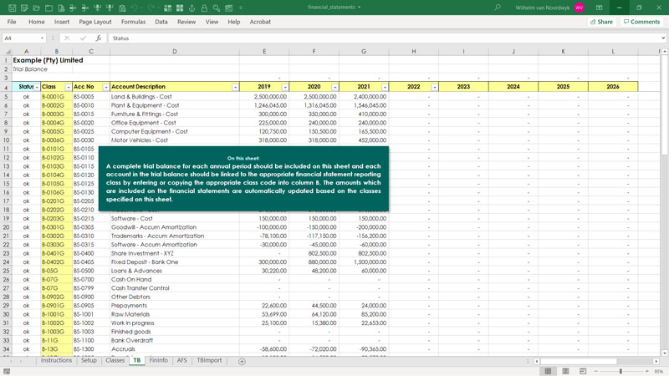Screen dimensions: 669x376
Task: Click the new sheet plus icon
Action: coord(242,361)
